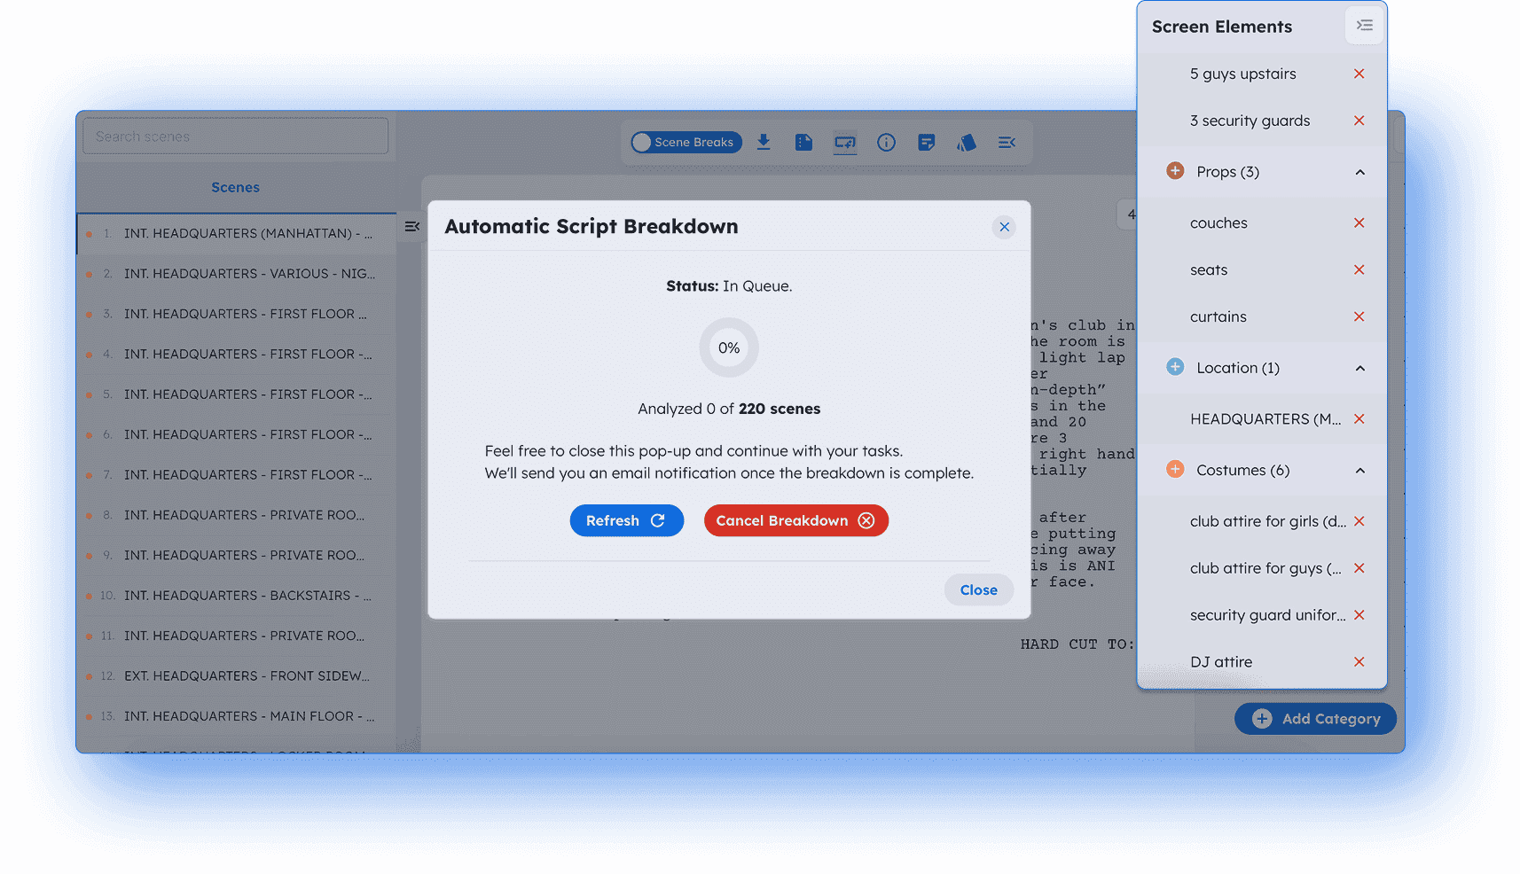Image resolution: width=1520 pixels, height=874 pixels.
Task: Remove the 'couches' prop with its red X
Action: pos(1359,222)
